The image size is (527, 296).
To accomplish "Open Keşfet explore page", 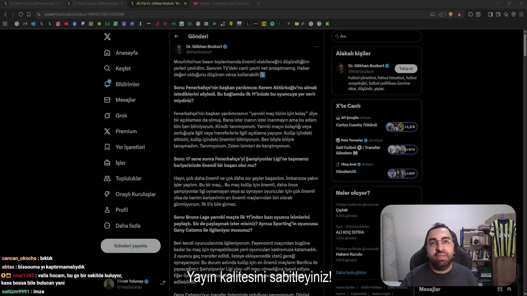I will point(118,69).
